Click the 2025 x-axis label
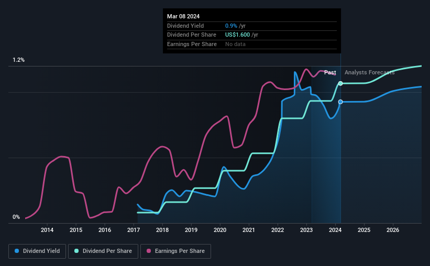 click(x=364, y=230)
